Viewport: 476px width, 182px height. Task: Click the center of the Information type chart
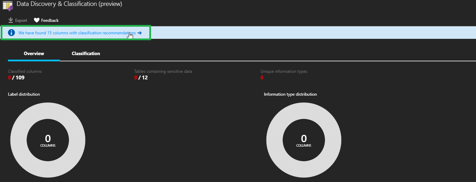coord(304,140)
